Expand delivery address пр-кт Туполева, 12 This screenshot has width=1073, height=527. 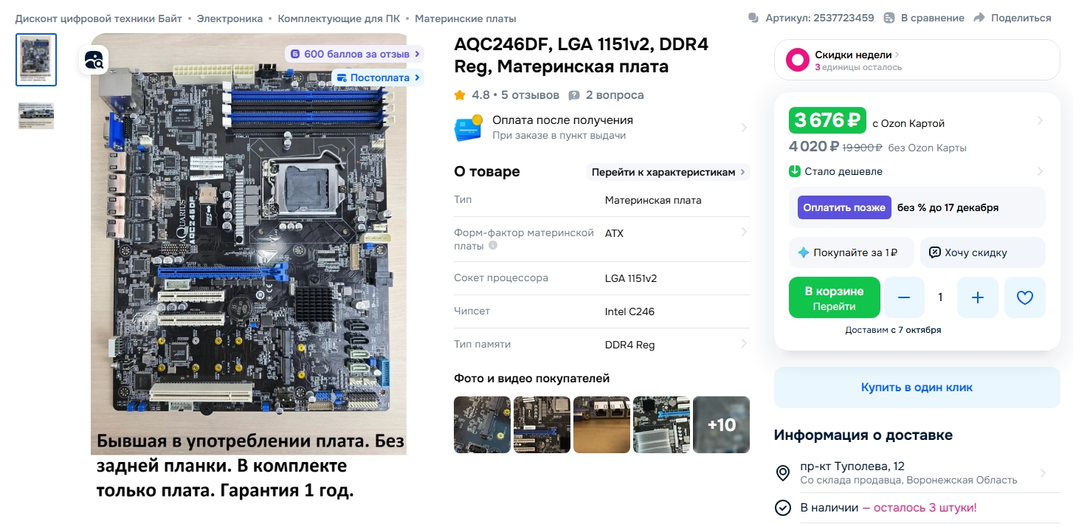coord(1043,473)
